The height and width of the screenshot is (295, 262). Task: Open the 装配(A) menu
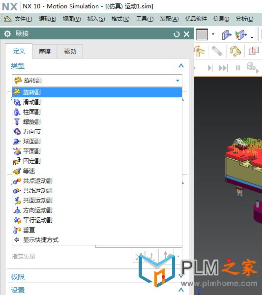coord(169,19)
